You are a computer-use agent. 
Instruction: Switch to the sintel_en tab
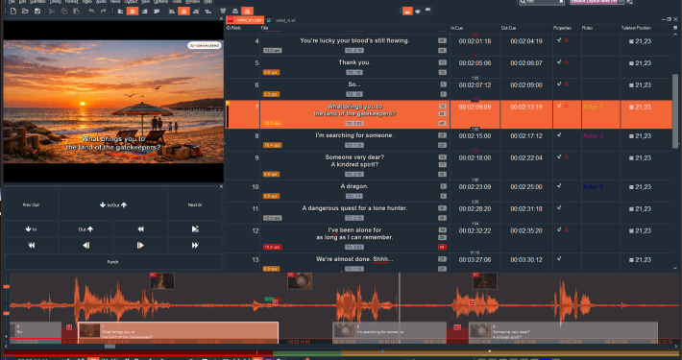point(245,20)
